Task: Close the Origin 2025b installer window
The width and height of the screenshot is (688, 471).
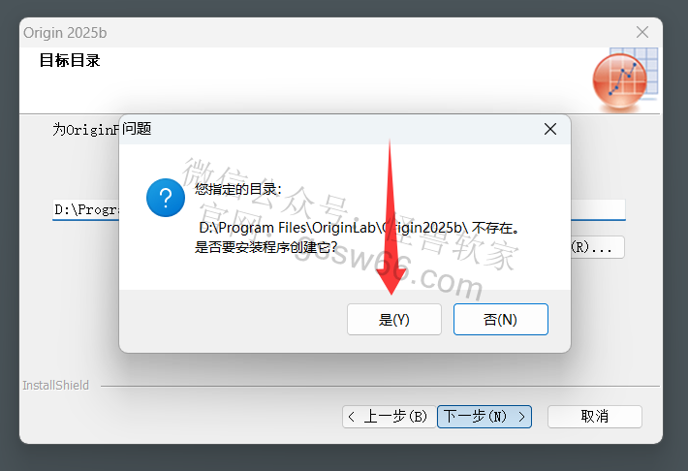Action: point(642,32)
